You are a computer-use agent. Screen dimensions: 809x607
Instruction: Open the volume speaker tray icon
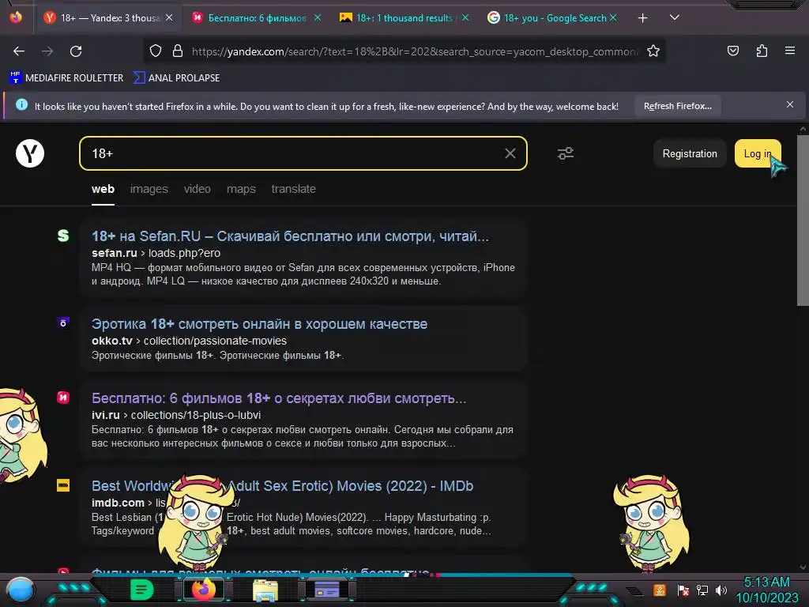(721, 590)
